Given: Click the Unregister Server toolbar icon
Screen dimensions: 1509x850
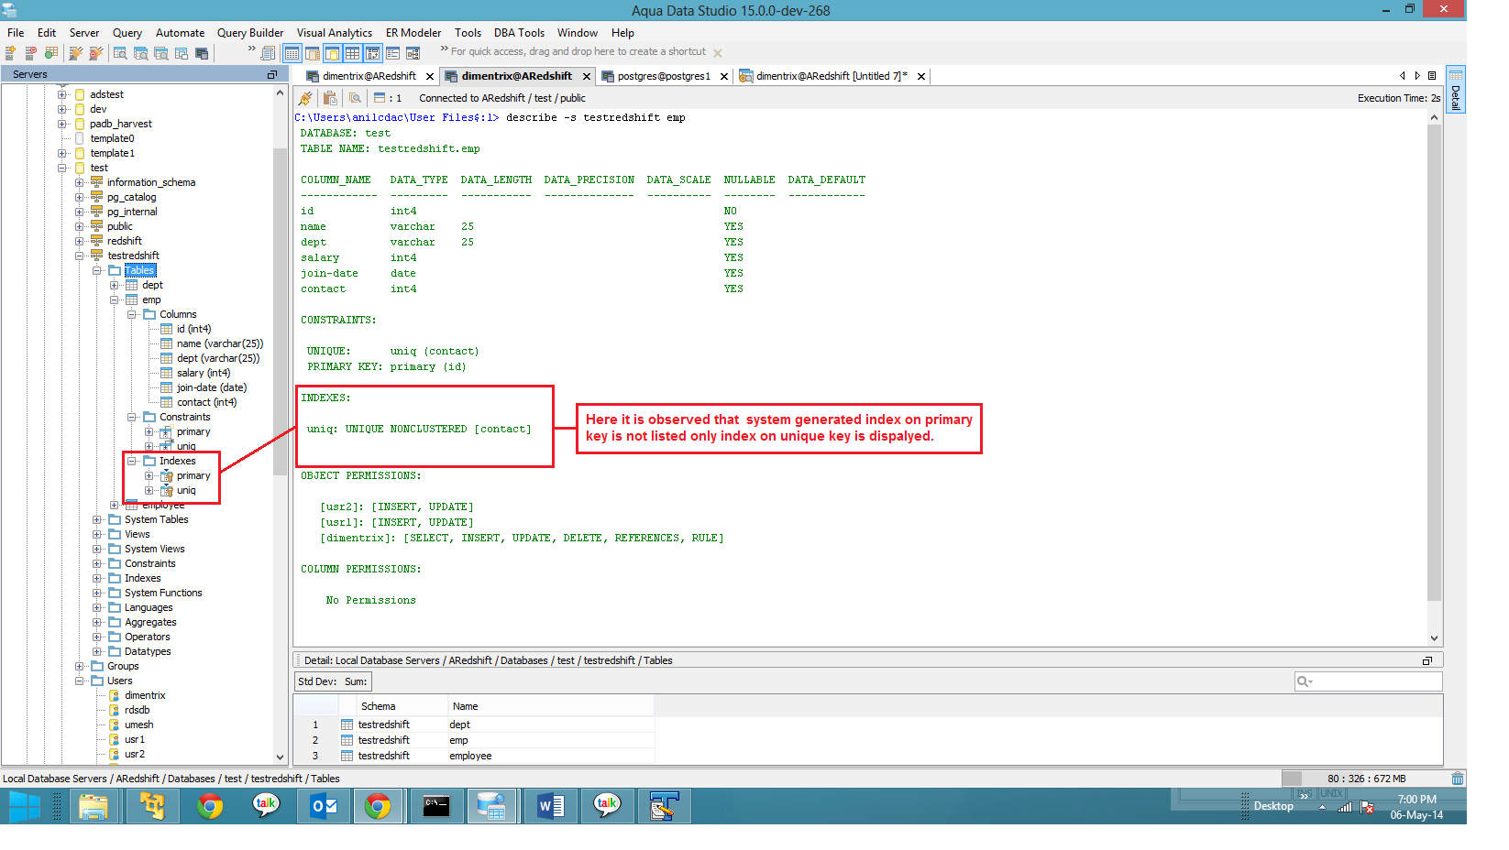Looking at the screenshot, I should point(31,53).
